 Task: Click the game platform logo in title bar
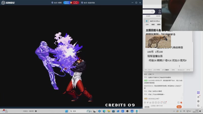(8, 3)
